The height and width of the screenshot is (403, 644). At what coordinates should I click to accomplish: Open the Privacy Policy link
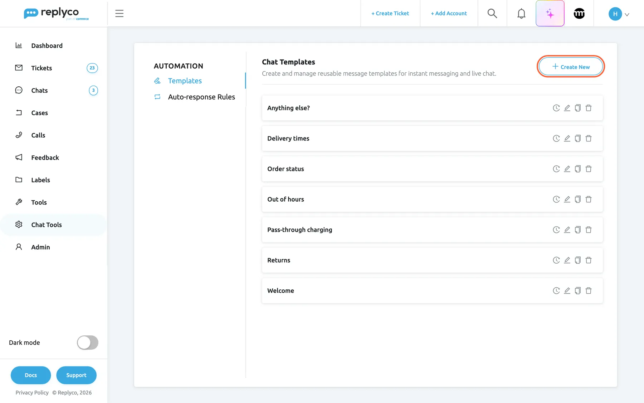click(x=32, y=393)
